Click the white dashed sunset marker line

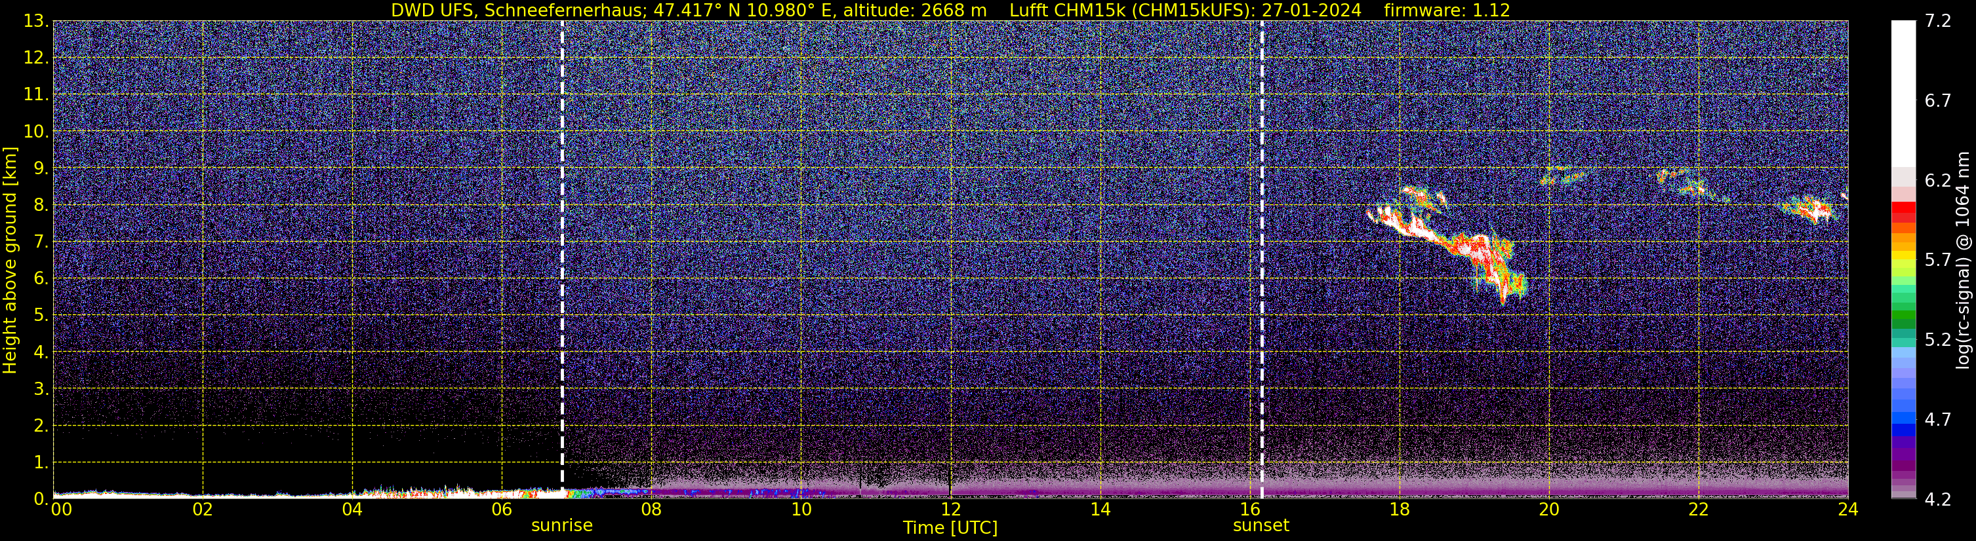click(x=1262, y=259)
